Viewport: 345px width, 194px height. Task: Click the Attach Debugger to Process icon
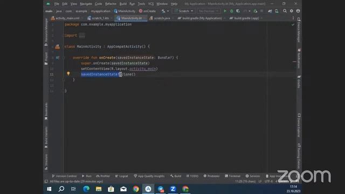point(255,11)
